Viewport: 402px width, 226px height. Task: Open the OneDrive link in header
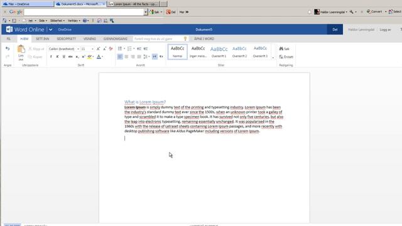[x=65, y=30]
